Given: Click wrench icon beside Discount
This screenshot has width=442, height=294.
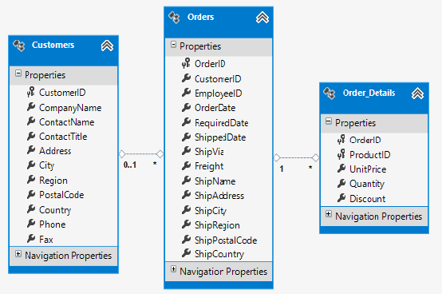Looking at the screenshot, I should [x=341, y=198].
